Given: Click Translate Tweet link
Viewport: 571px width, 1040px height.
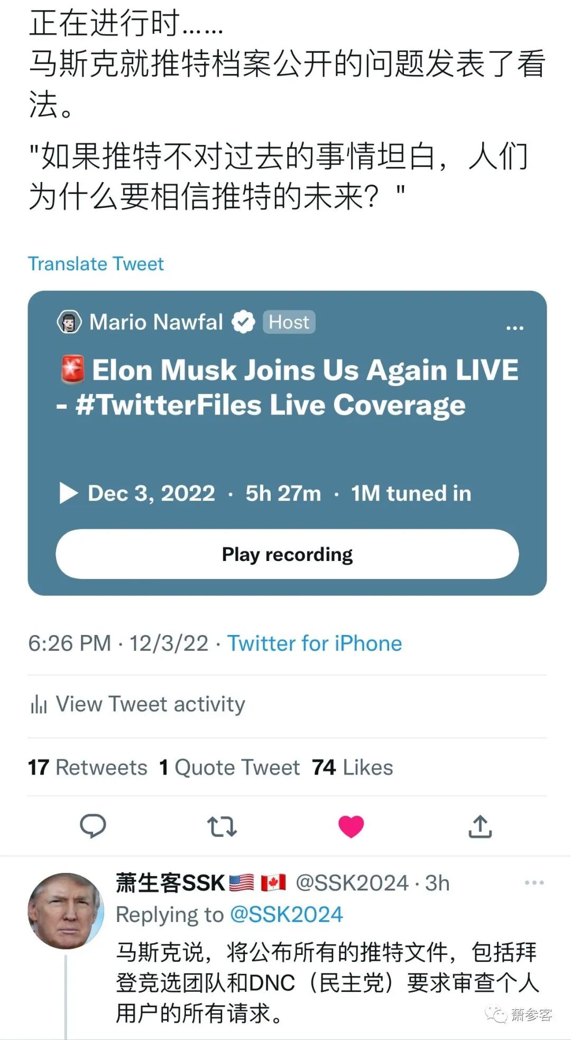Looking at the screenshot, I should tap(96, 263).
